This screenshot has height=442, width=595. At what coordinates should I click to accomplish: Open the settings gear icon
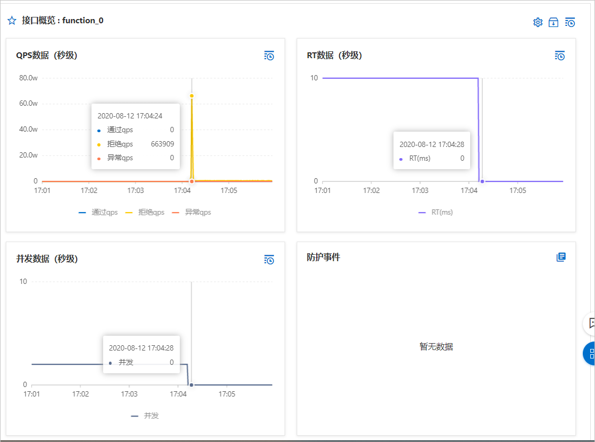coord(538,22)
